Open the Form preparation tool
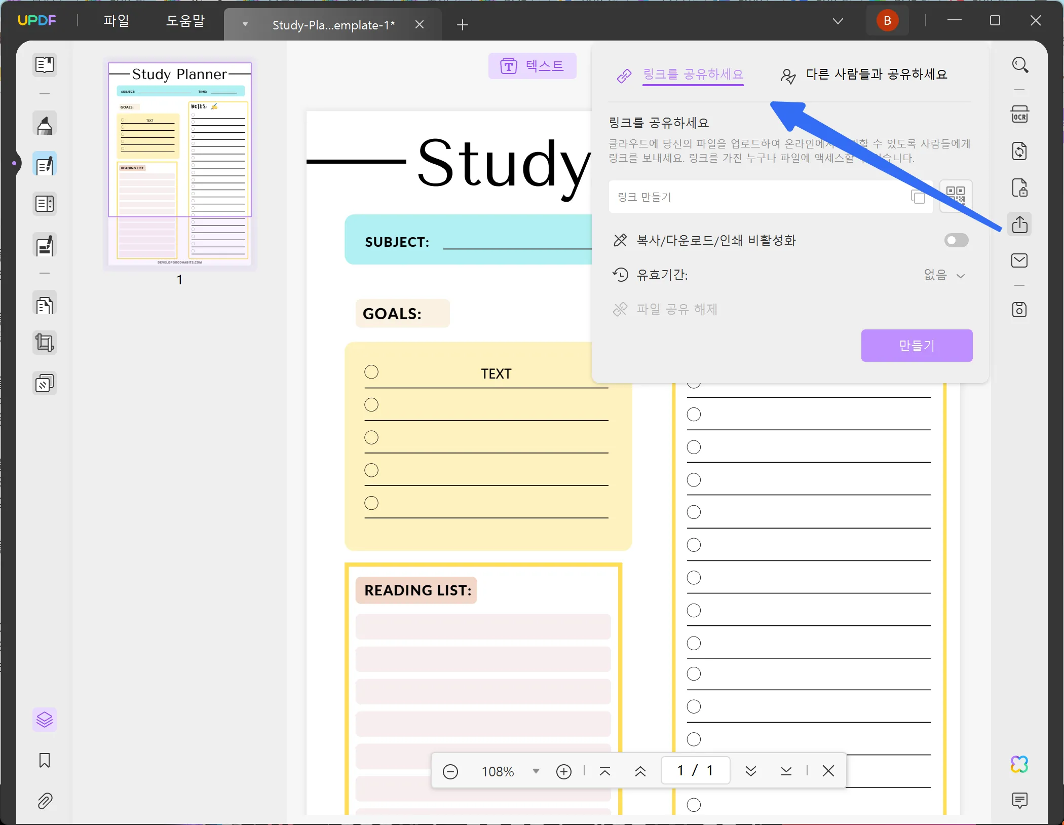This screenshot has height=825, width=1064. (45, 204)
